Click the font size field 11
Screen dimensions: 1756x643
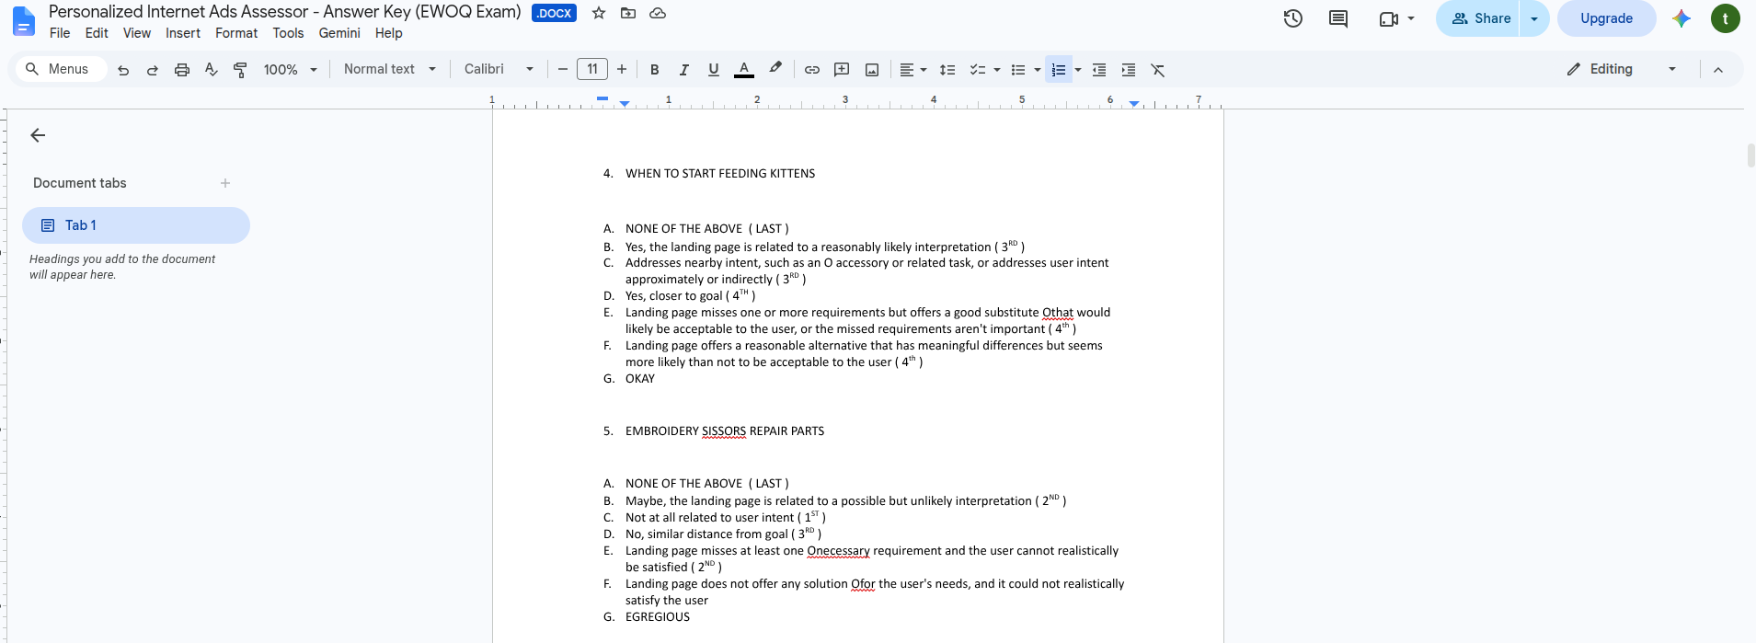(x=592, y=69)
